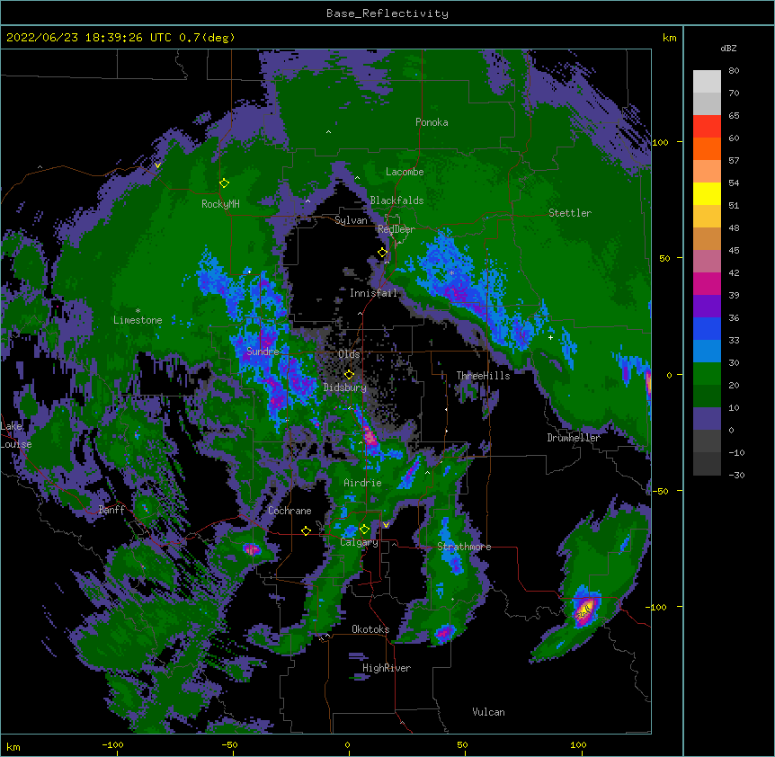The height and width of the screenshot is (757, 775).
Task: Click the HighRiver city label
Action: (x=387, y=668)
